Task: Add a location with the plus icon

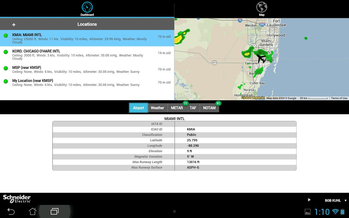Action: (x=14, y=25)
